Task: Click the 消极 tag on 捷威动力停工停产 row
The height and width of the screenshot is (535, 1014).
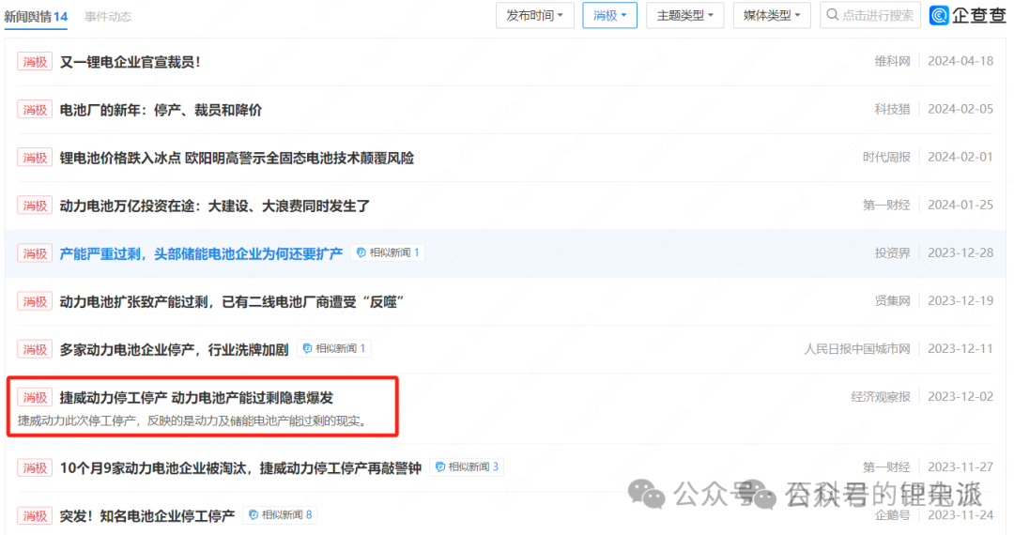Action: [x=35, y=398]
